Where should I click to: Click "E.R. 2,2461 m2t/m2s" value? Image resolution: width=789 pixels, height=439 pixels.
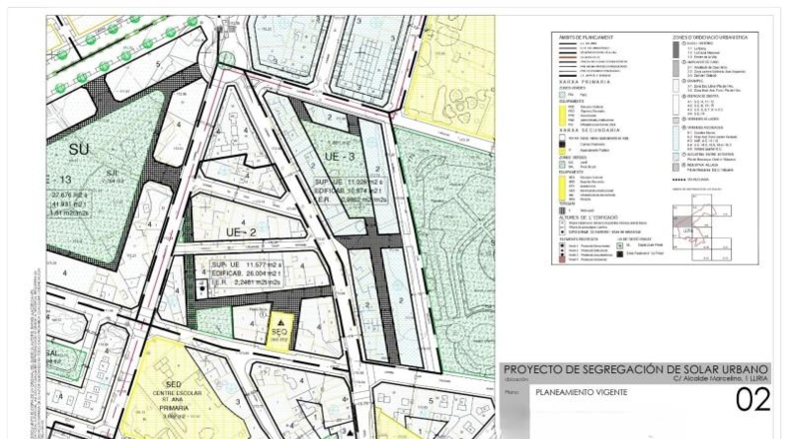(x=247, y=282)
